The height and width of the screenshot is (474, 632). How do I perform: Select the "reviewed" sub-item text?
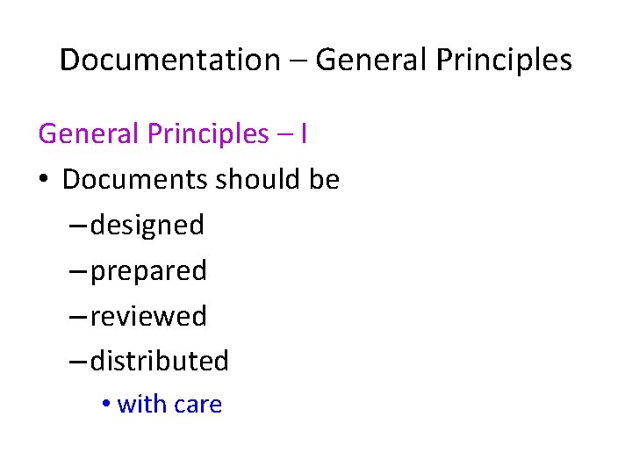pos(148,316)
